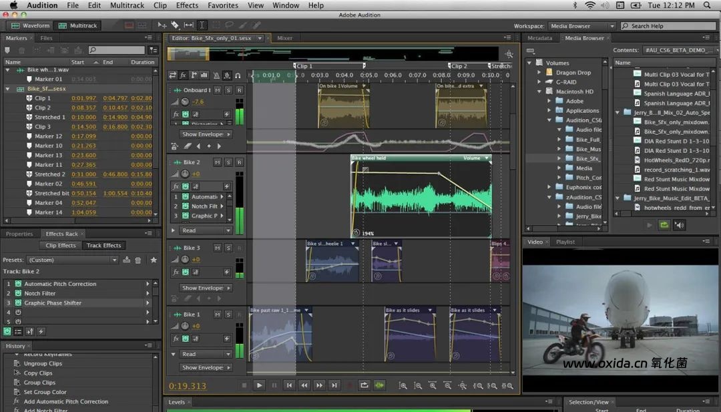Solo the Bike 1 track
The width and height of the screenshot is (721, 412).
(x=228, y=315)
